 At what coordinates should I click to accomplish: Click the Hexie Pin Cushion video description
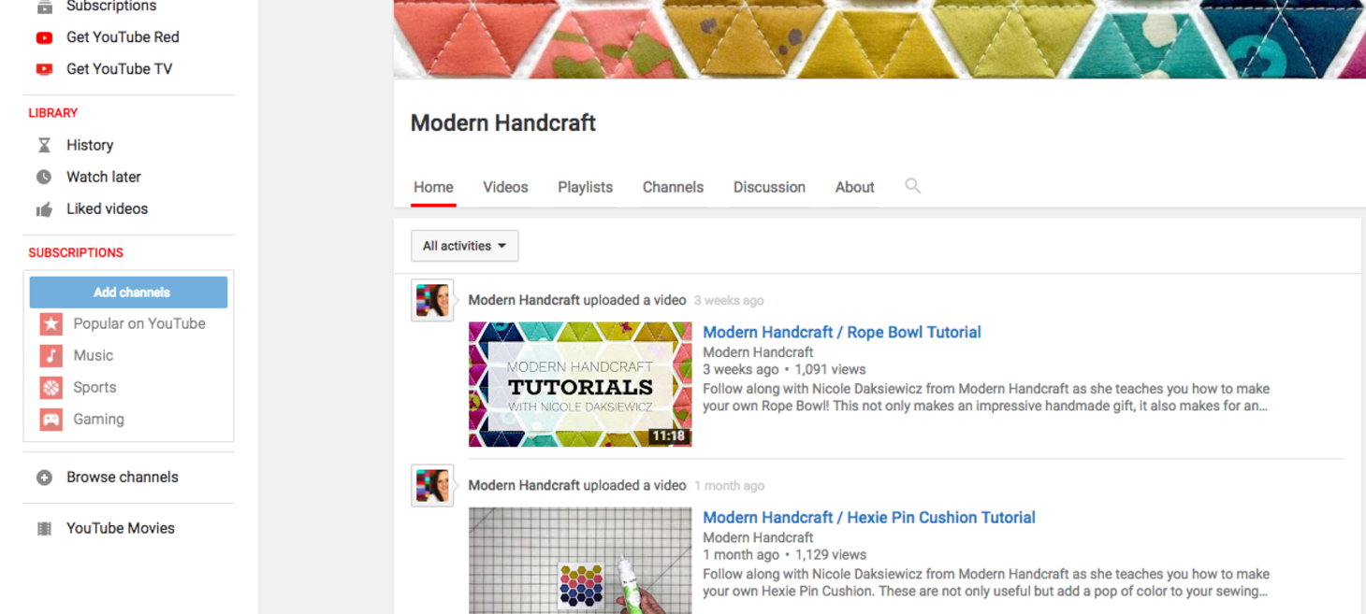tap(986, 582)
